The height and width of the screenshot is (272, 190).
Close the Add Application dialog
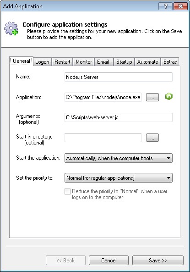coord(180,6)
